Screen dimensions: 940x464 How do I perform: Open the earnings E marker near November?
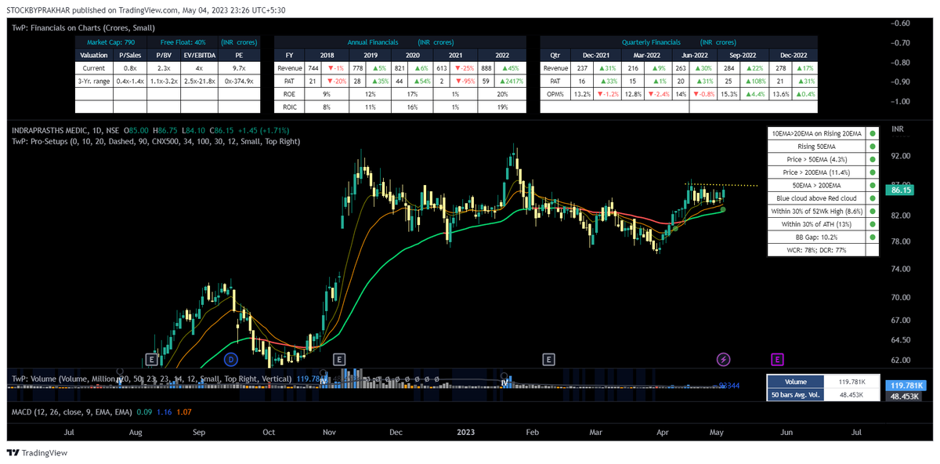[339, 359]
